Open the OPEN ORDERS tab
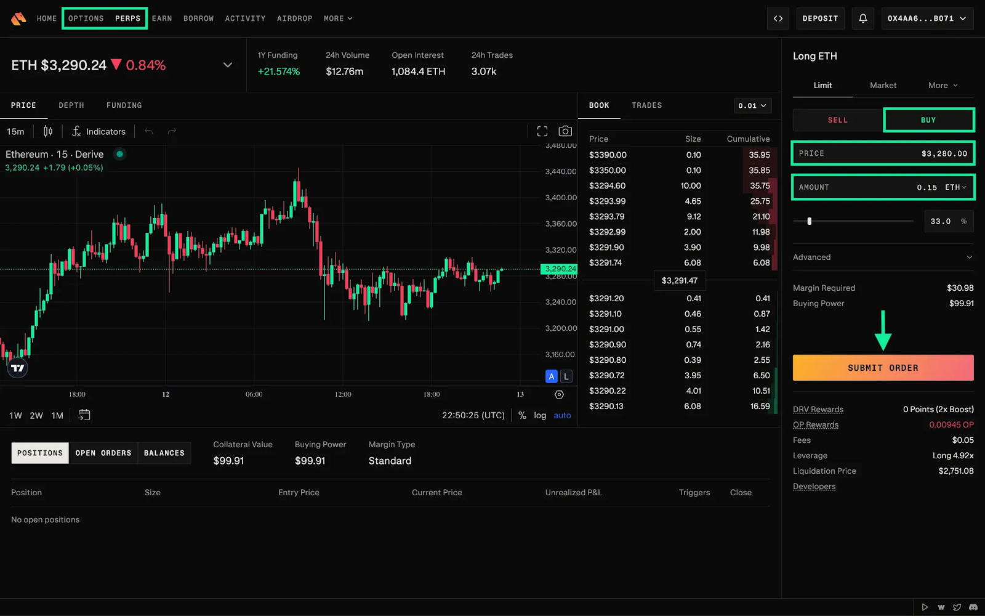The image size is (985, 616). pos(103,453)
